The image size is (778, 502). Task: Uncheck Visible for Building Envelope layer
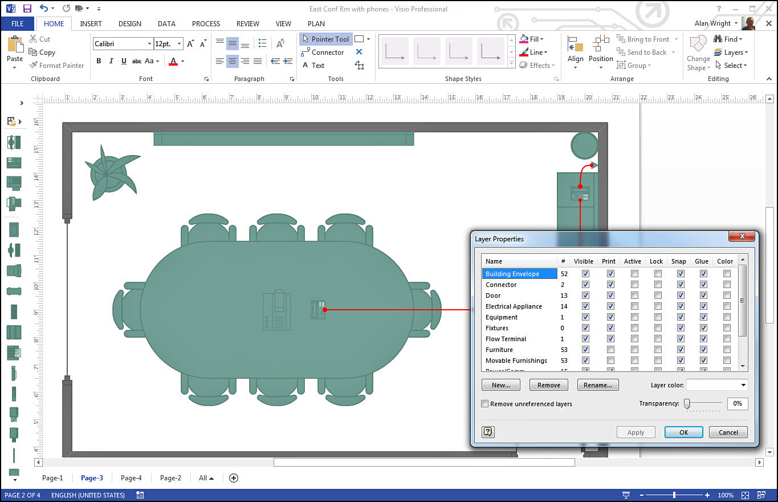click(x=585, y=274)
